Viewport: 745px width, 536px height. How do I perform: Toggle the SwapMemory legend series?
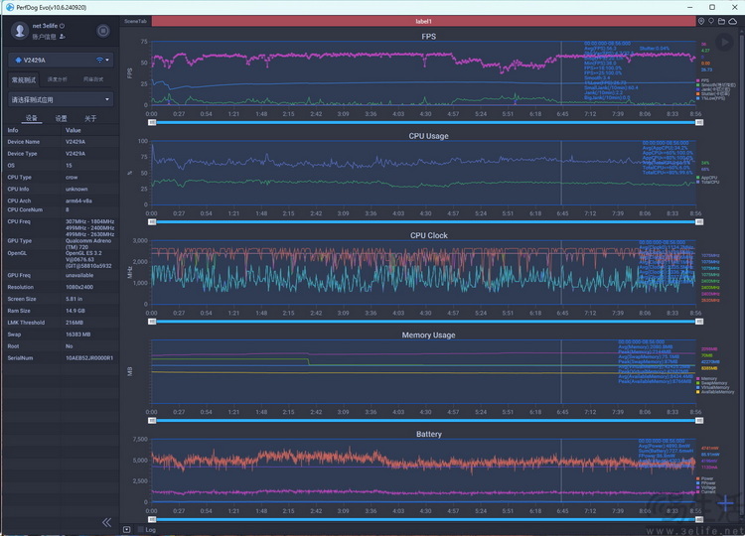pyautogui.click(x=712, y=383)
